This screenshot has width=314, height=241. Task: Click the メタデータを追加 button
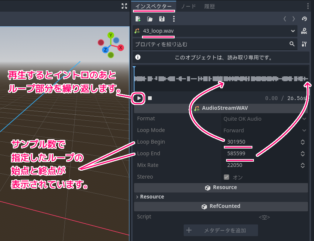[x=221, y=230]
